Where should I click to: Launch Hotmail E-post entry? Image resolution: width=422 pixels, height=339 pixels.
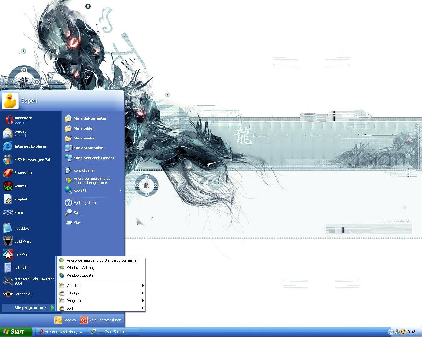click(31, 133)
